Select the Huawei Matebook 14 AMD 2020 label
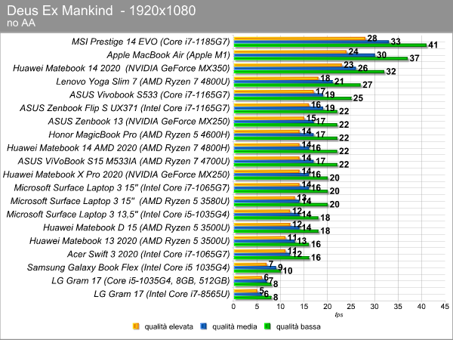 point(119,148)
